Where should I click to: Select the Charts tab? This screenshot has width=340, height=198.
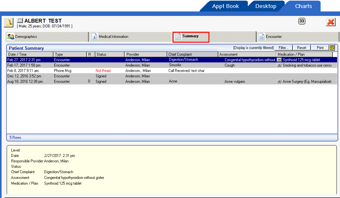(303, 6)
